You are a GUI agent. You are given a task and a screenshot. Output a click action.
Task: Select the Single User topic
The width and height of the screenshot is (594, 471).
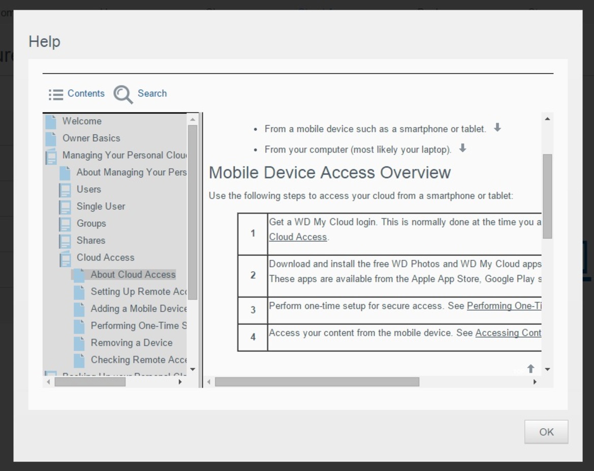click(101, 207)
